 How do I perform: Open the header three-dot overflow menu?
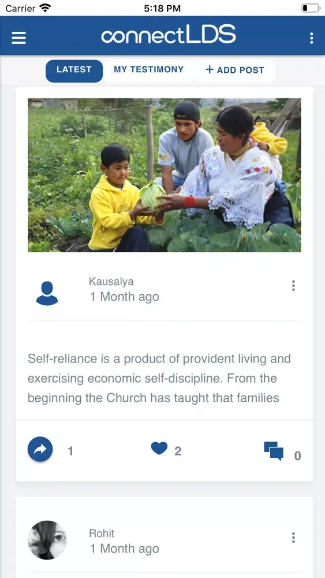click(x=311, y=38)
